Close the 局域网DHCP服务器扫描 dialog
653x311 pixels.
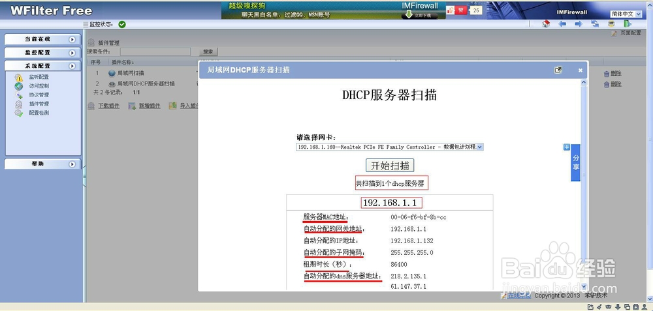[x=580, y=70]
